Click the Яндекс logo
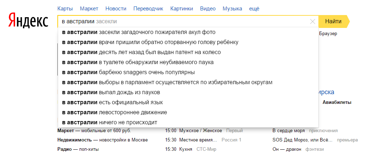Screen dimensions: 365x154 pyautogui.click(x=28, y=20)
